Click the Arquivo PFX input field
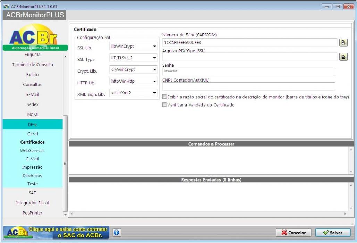Screen dimensions: 357x243 coord(250,57)
